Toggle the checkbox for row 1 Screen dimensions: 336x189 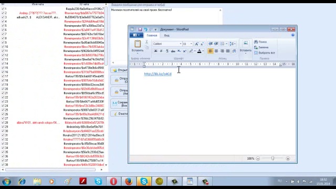pyautogui.click(x=3, y=9)
